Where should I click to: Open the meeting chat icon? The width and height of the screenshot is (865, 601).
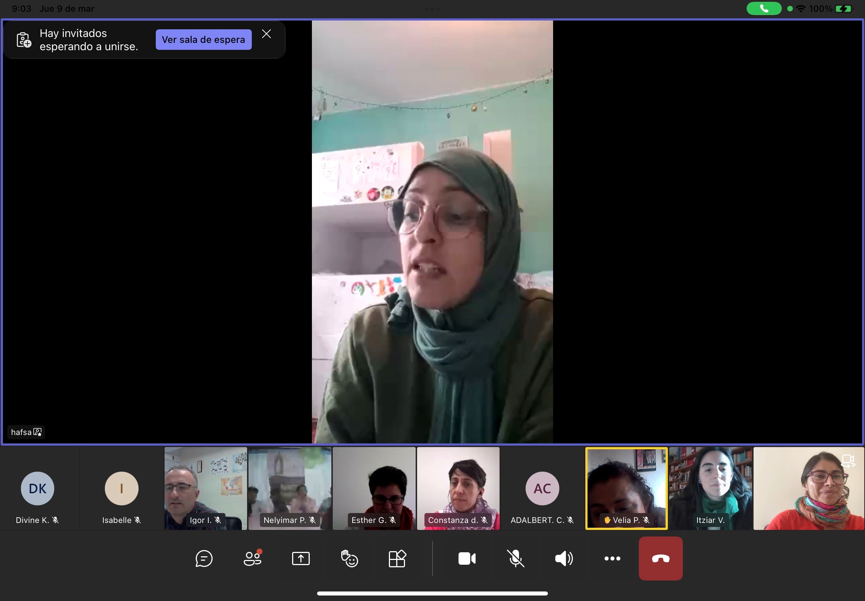(204, 558)
